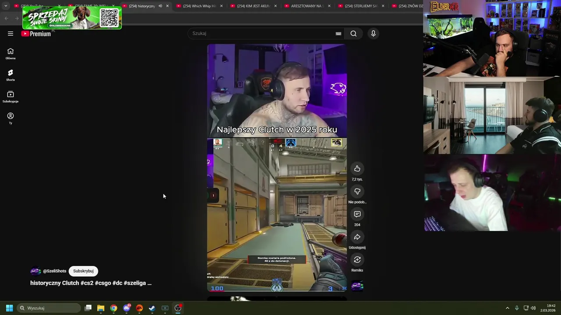Image resolution: width=561 pixels, height=315 pixels.
Task: Open Google Chrome from the taskbar
Action: [114, 308]
